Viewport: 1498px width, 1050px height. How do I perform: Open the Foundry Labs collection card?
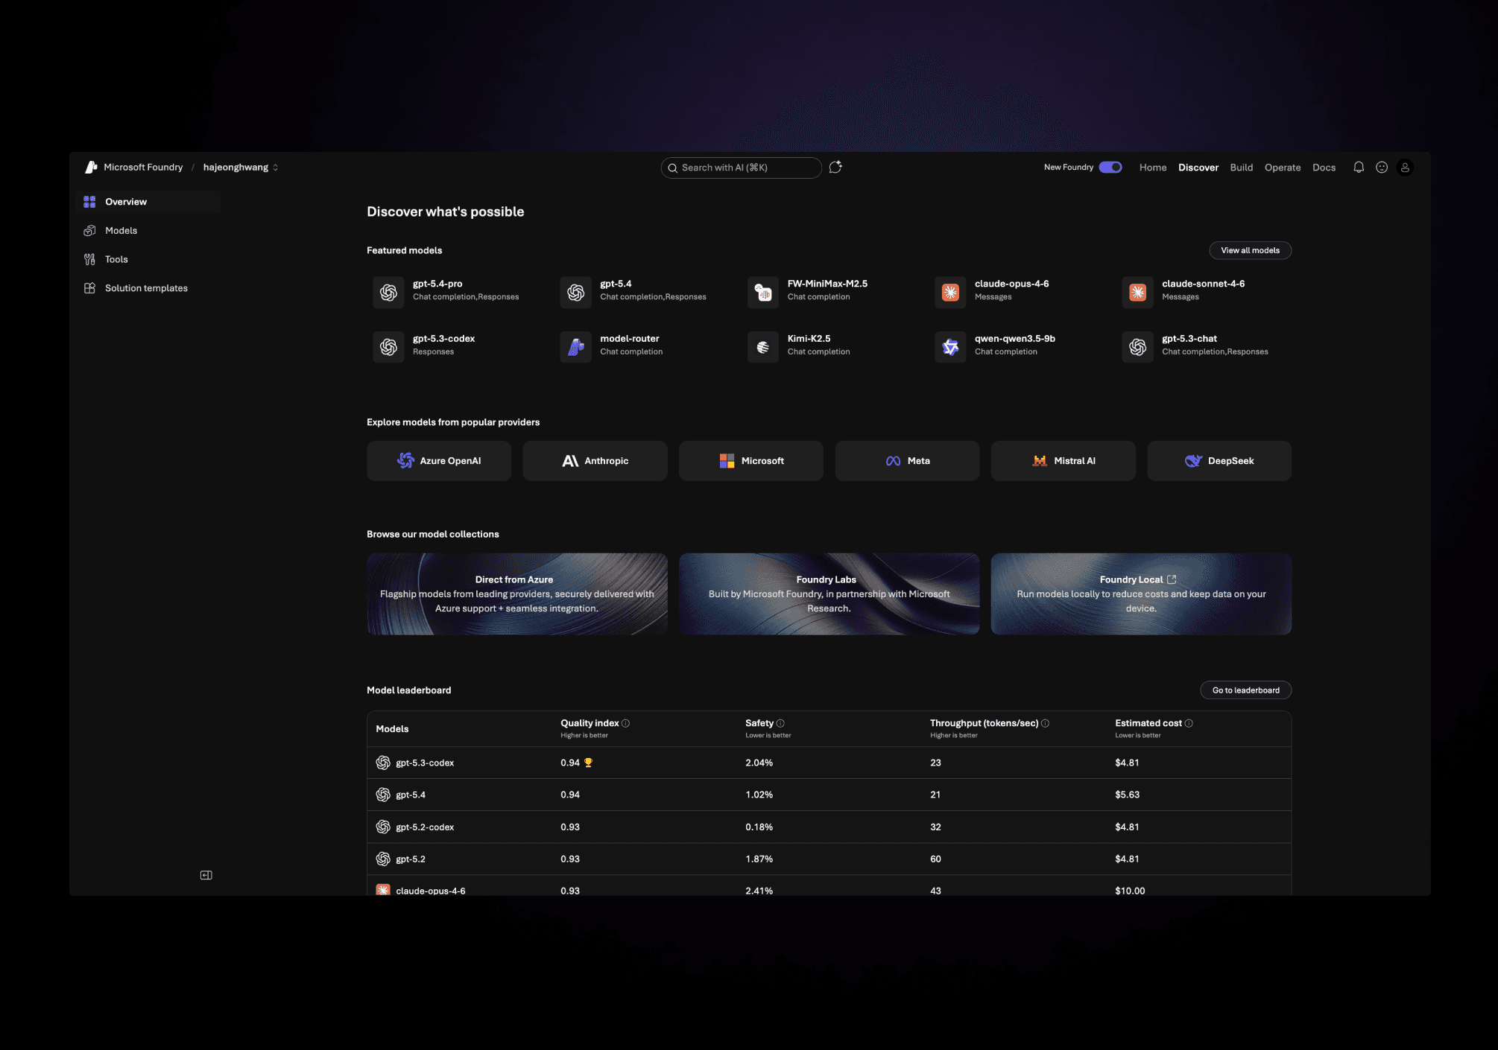(x=829, y=594)
